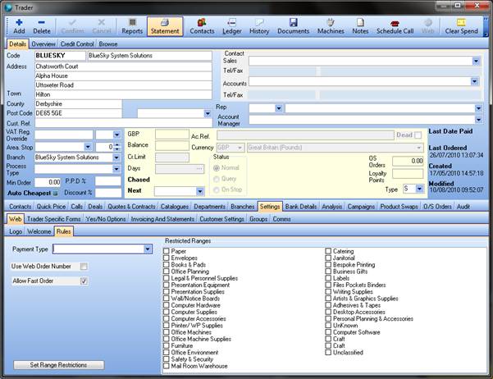This screenshot has width=493, height=379.
Task: Check the Janitorial restricted range
Action: point(328,258)
